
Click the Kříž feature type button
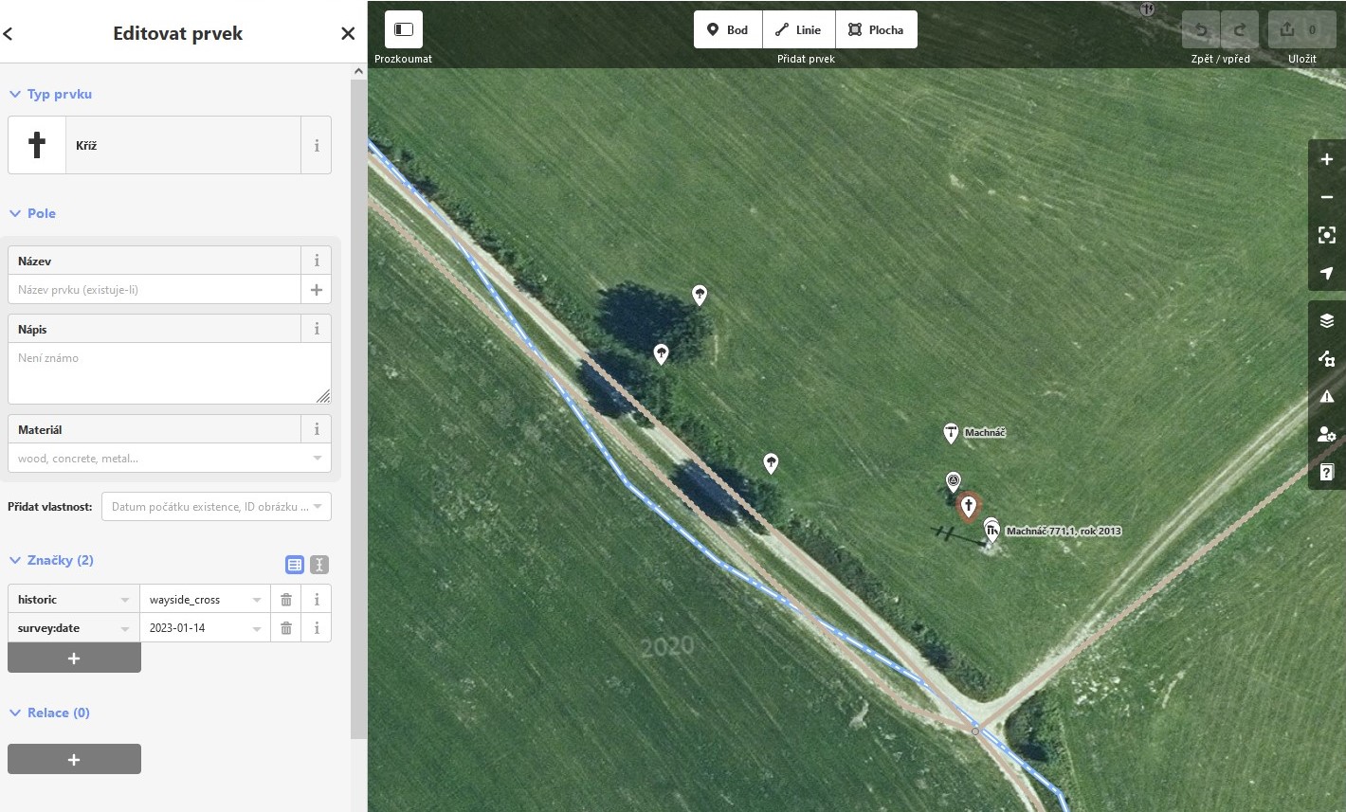point(155,146)
